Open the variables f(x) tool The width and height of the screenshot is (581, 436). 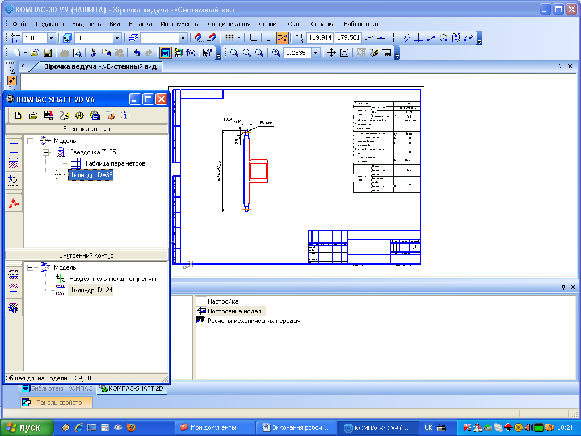point(191,53)
